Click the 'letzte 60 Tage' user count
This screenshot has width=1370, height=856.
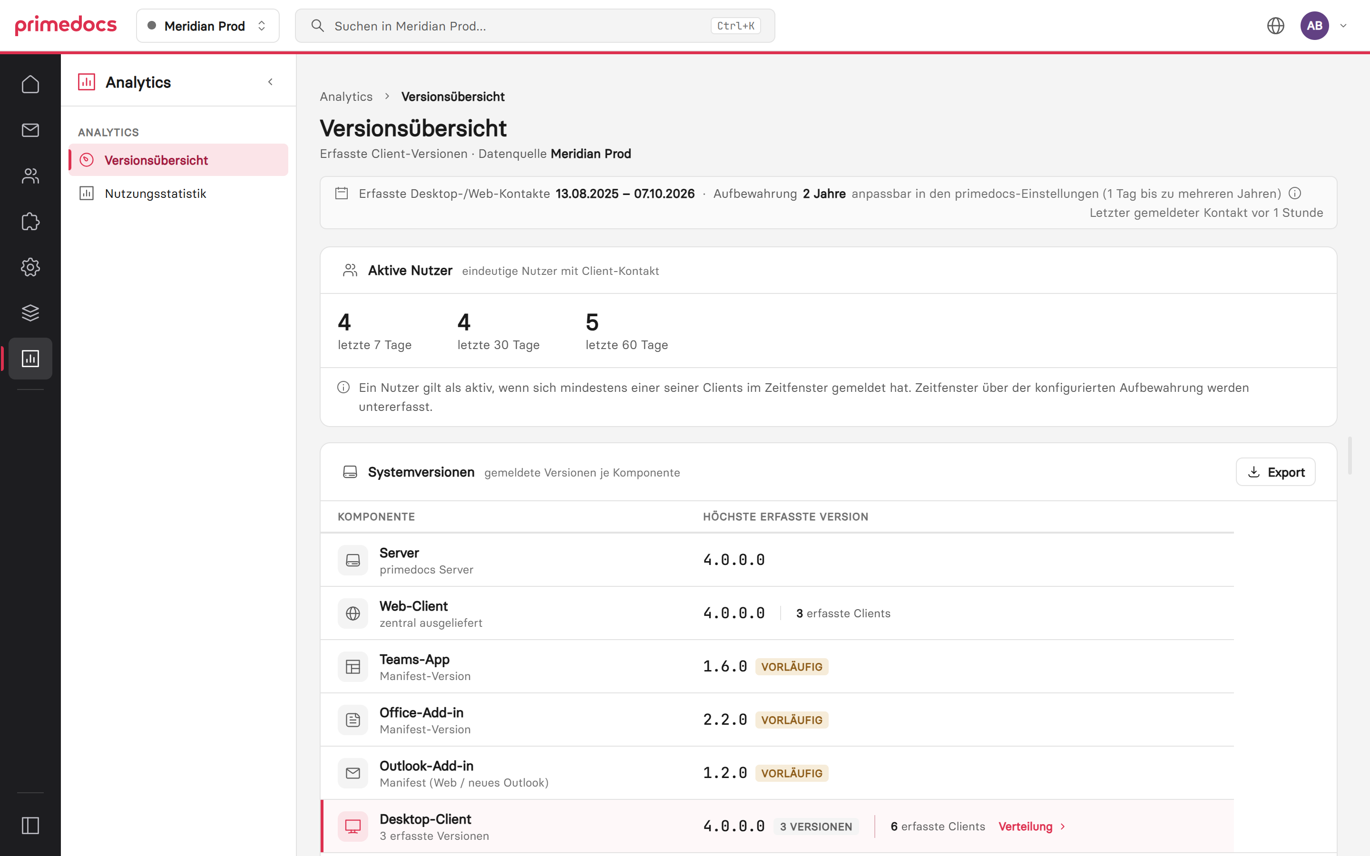click(x=626, y=331)
